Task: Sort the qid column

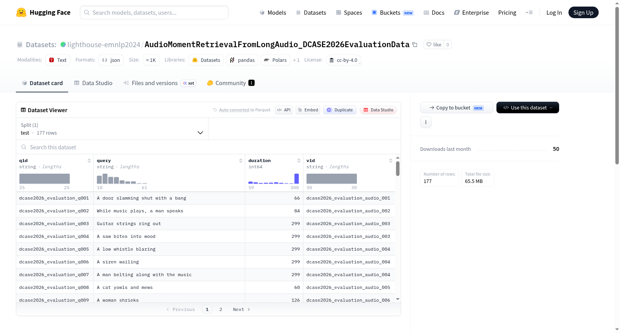Action: pyautogui.click(x=89, y=161)
